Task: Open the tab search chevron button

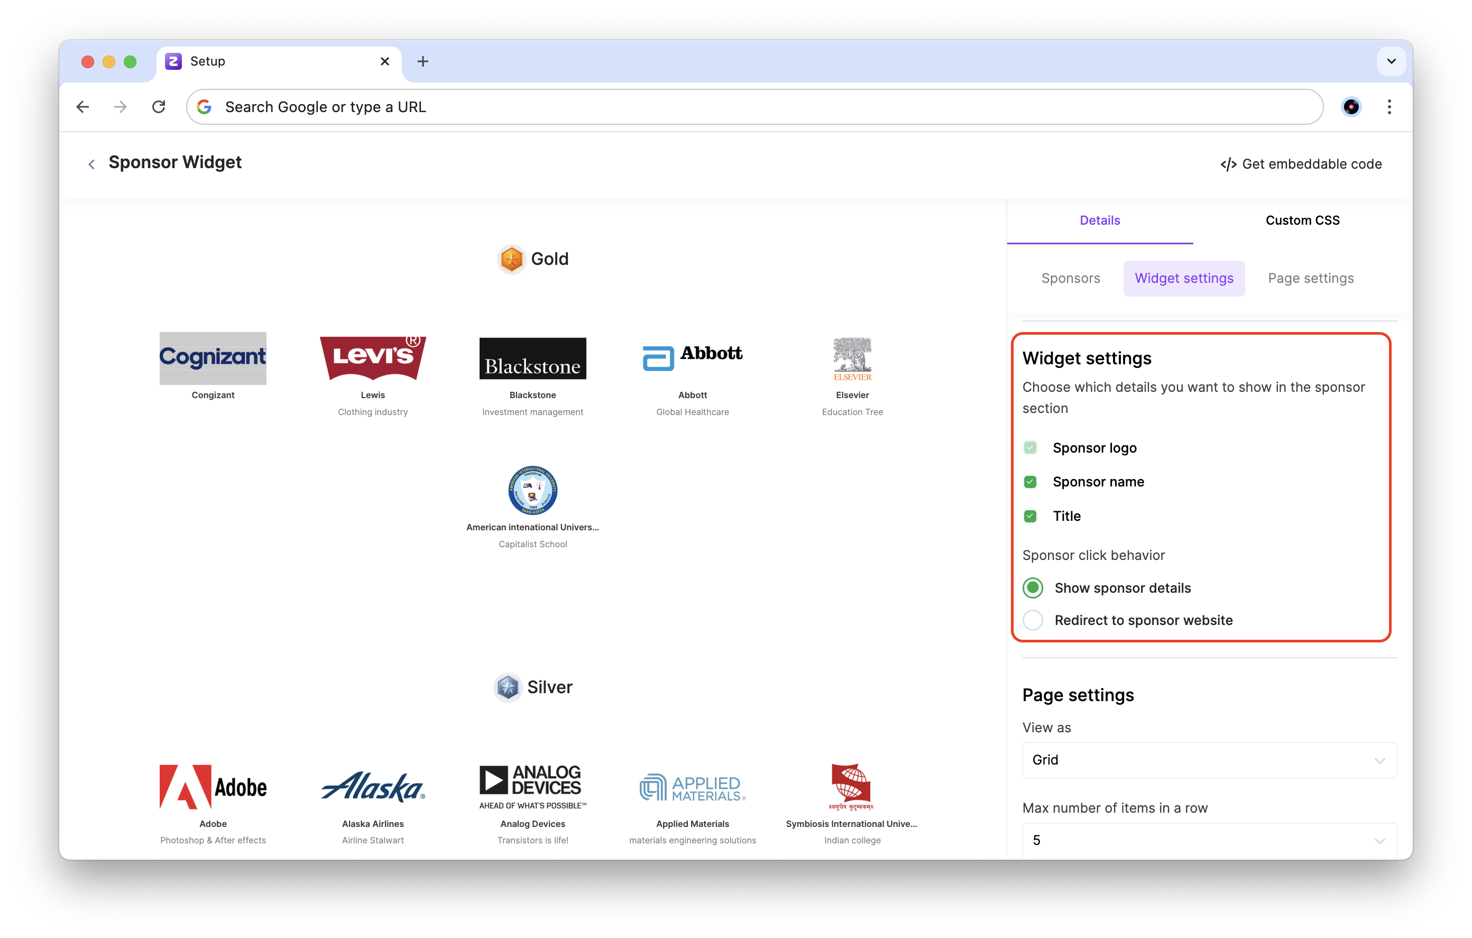Action: pyautogui.click(x=1391, y=61)
